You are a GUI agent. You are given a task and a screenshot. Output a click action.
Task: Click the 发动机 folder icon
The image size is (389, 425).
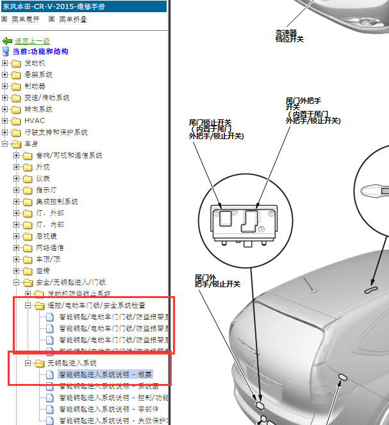[16, 63]
